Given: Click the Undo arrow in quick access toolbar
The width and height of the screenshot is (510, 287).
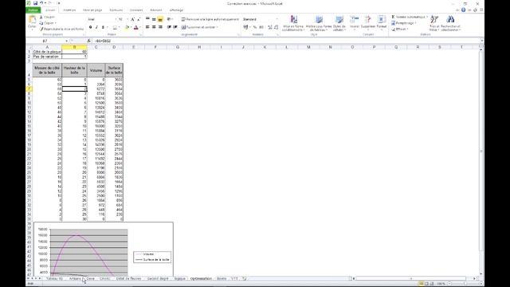Looking at the screenshot, I should [x=41, y=3].
